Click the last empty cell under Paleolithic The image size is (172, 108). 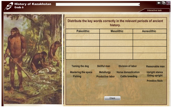tap(83, 56)
